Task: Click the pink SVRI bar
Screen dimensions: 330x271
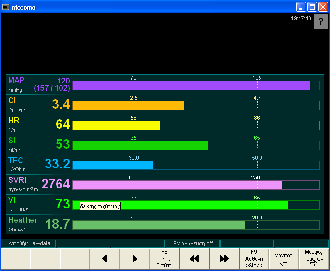Action: coord(196,185)
